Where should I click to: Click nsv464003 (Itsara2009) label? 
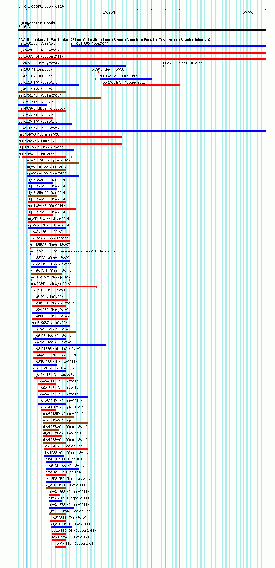40,135
